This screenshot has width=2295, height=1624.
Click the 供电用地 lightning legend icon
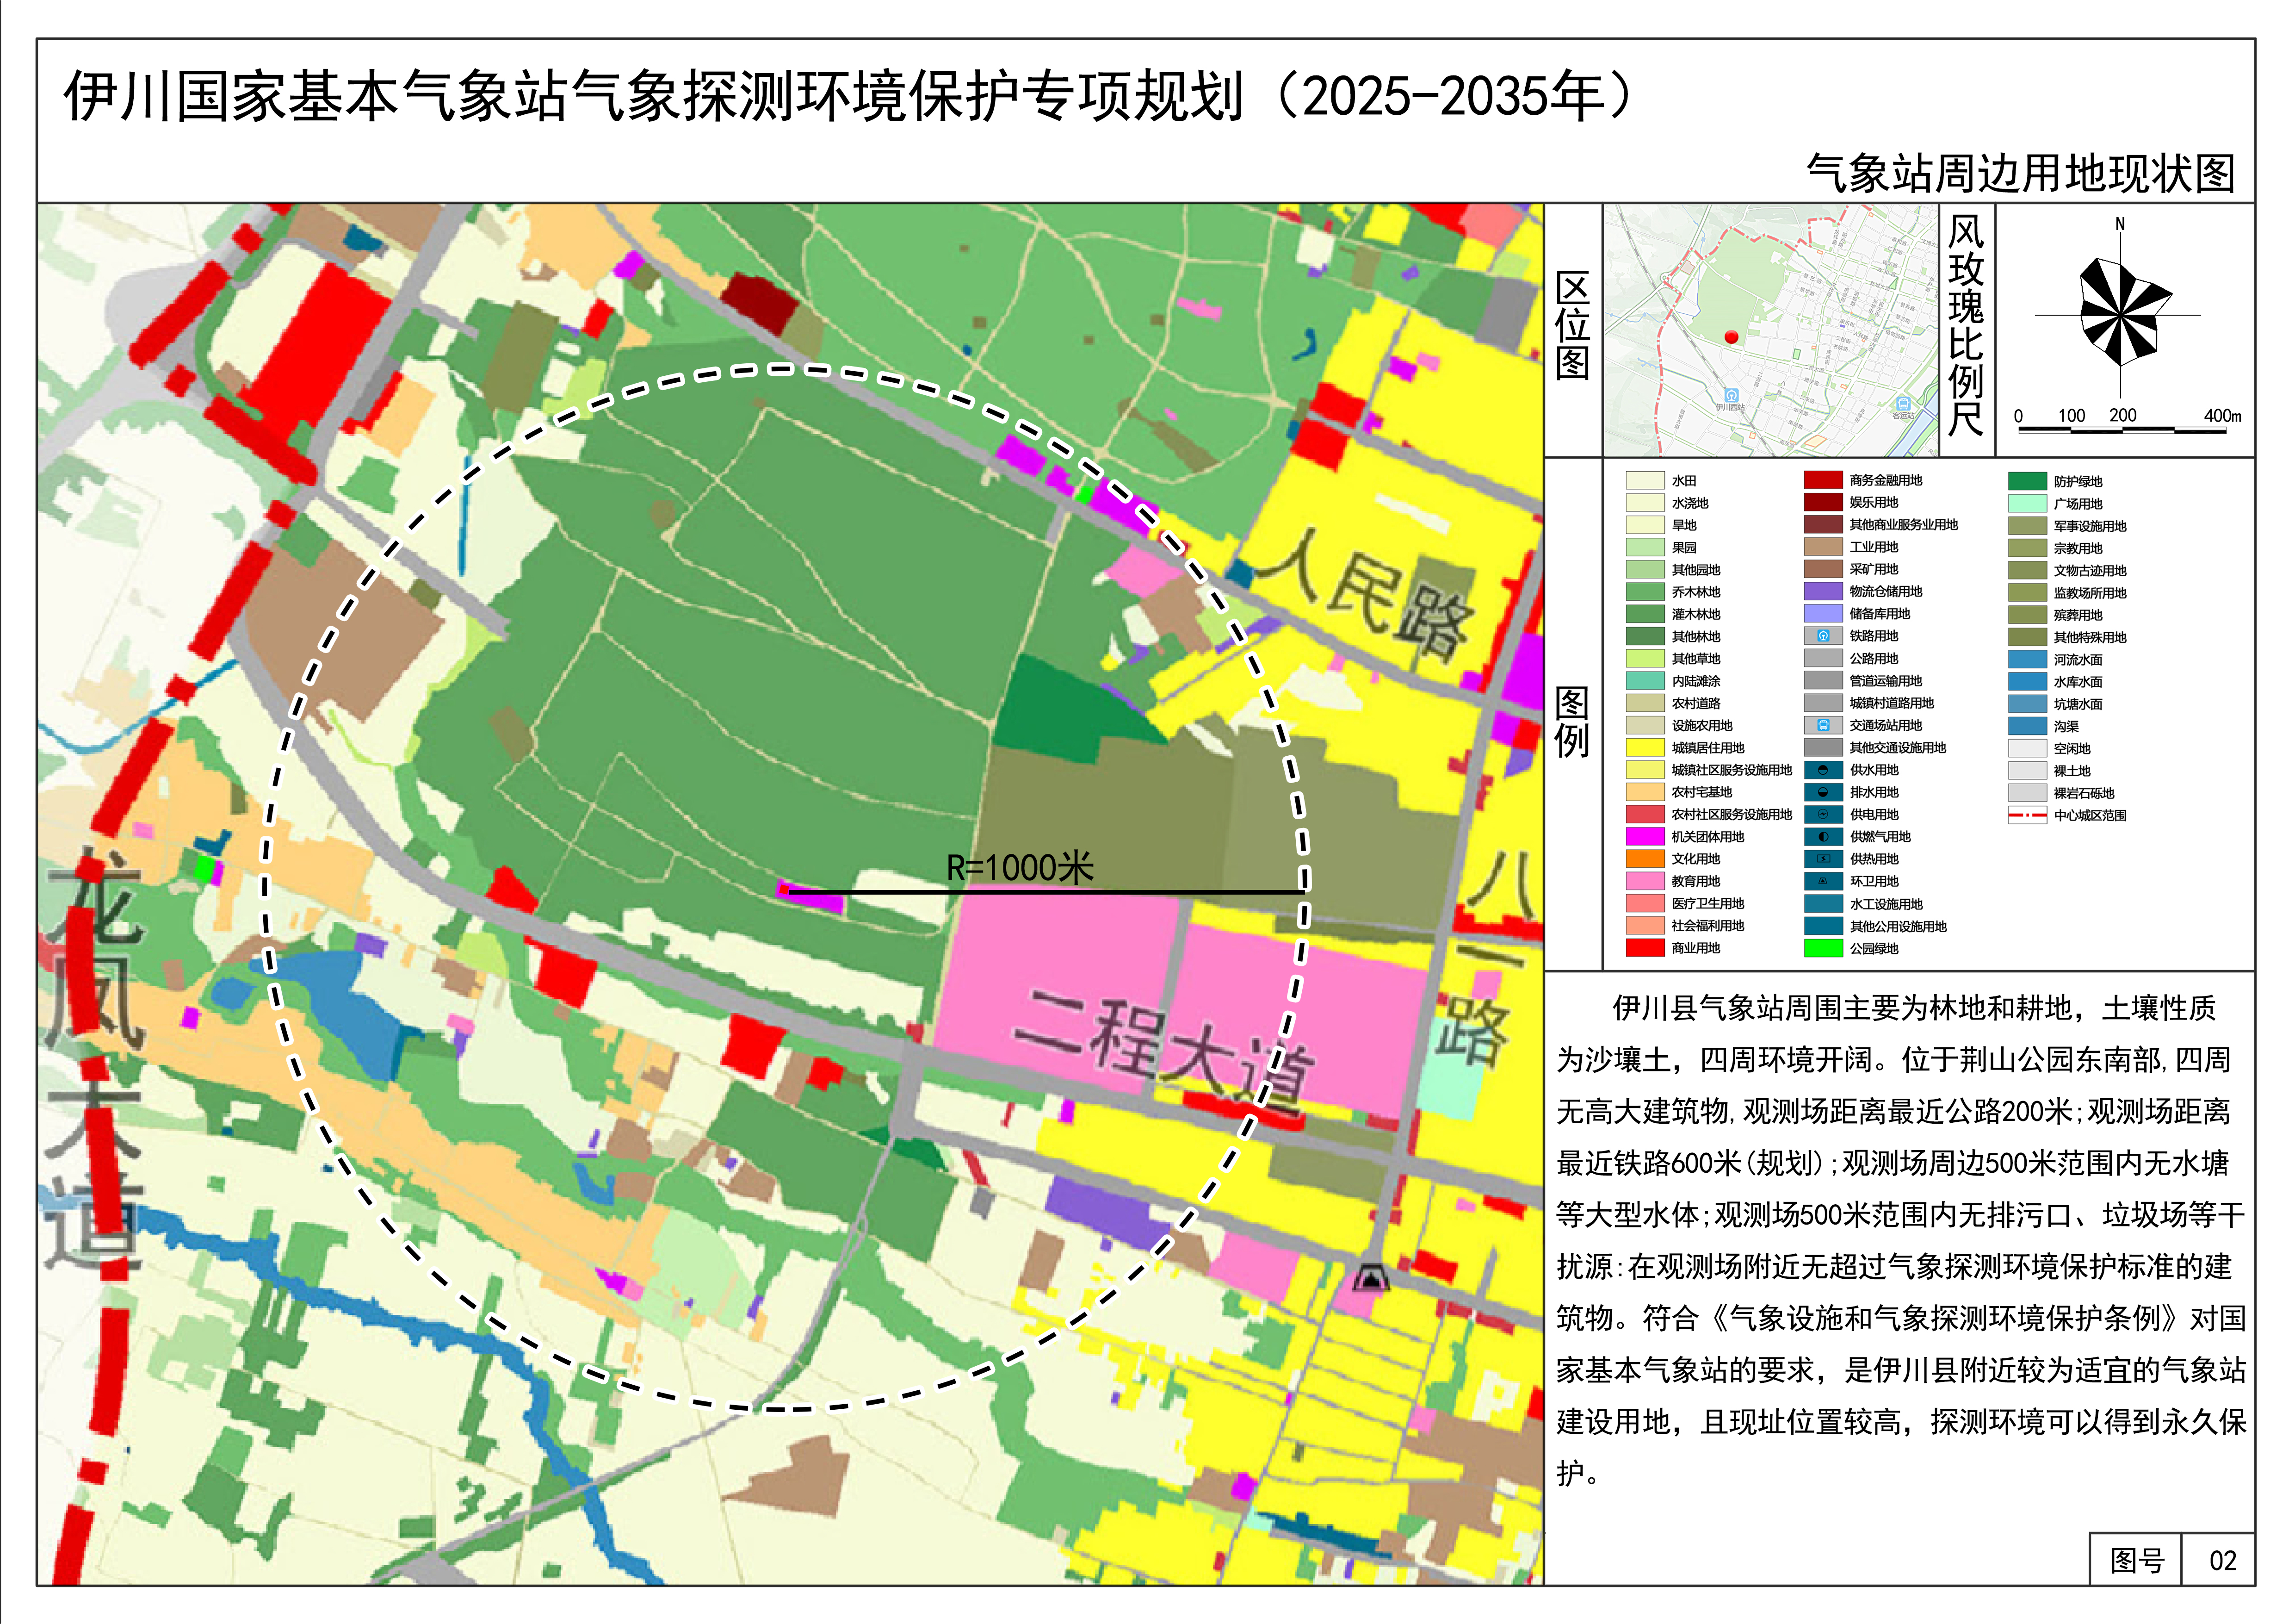(x=1823, y=814)
